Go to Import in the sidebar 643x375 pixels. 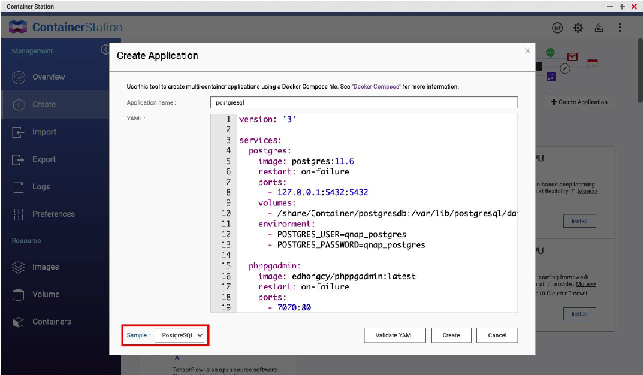[44, 132]
